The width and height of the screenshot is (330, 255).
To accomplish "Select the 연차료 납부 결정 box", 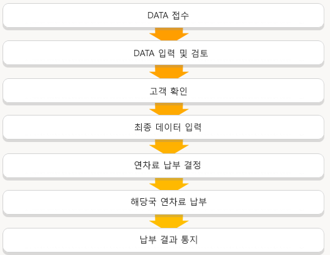I will coord(163,165).
